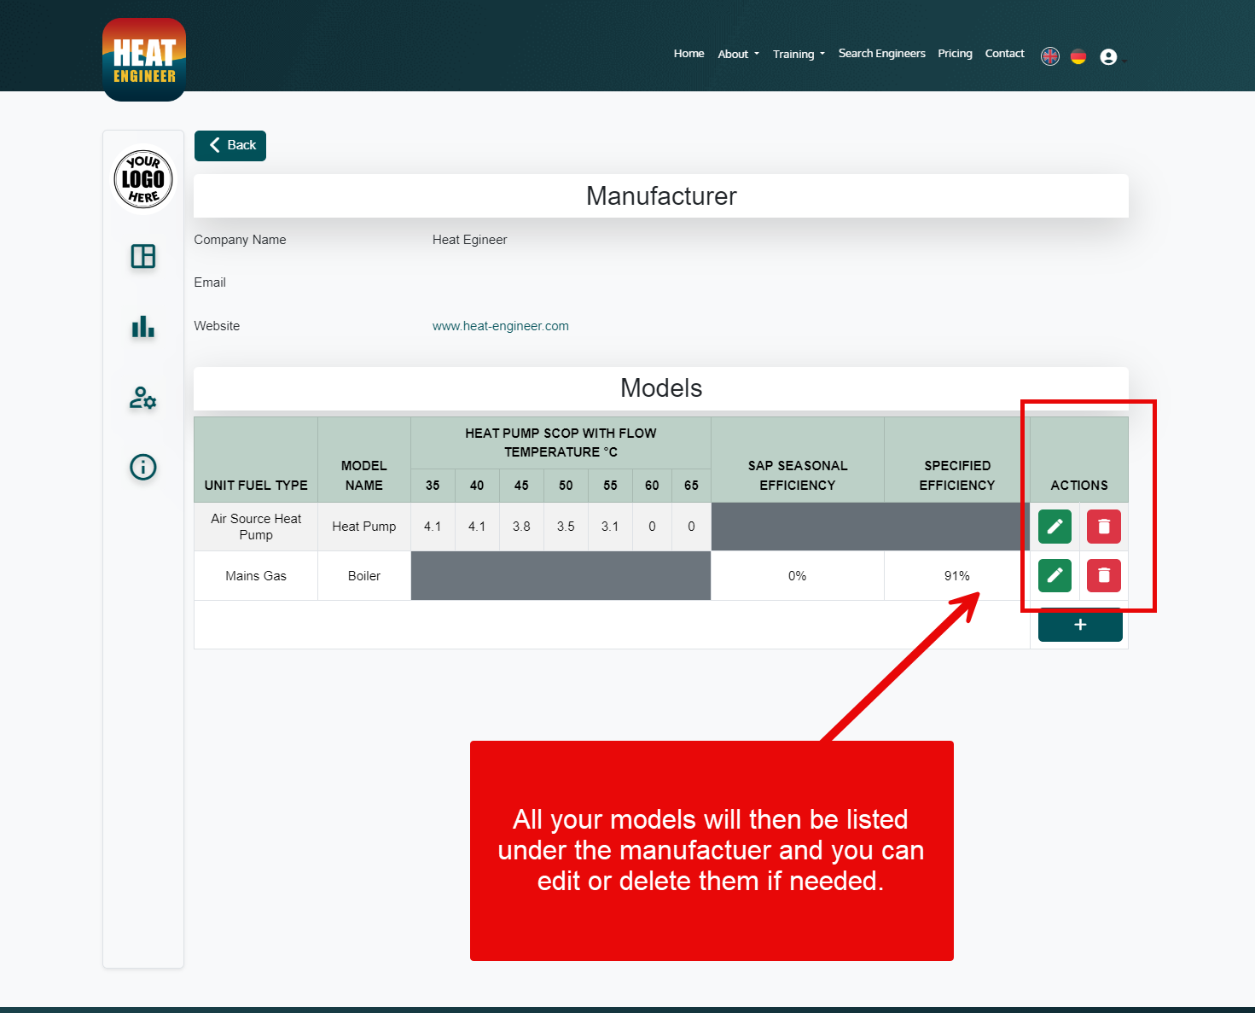Expand the About dropdown menu
1255x1013 pixels.
tap(738, 54)
